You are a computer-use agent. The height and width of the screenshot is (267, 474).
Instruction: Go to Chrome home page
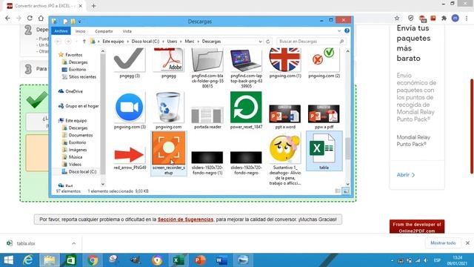point(41,18)
